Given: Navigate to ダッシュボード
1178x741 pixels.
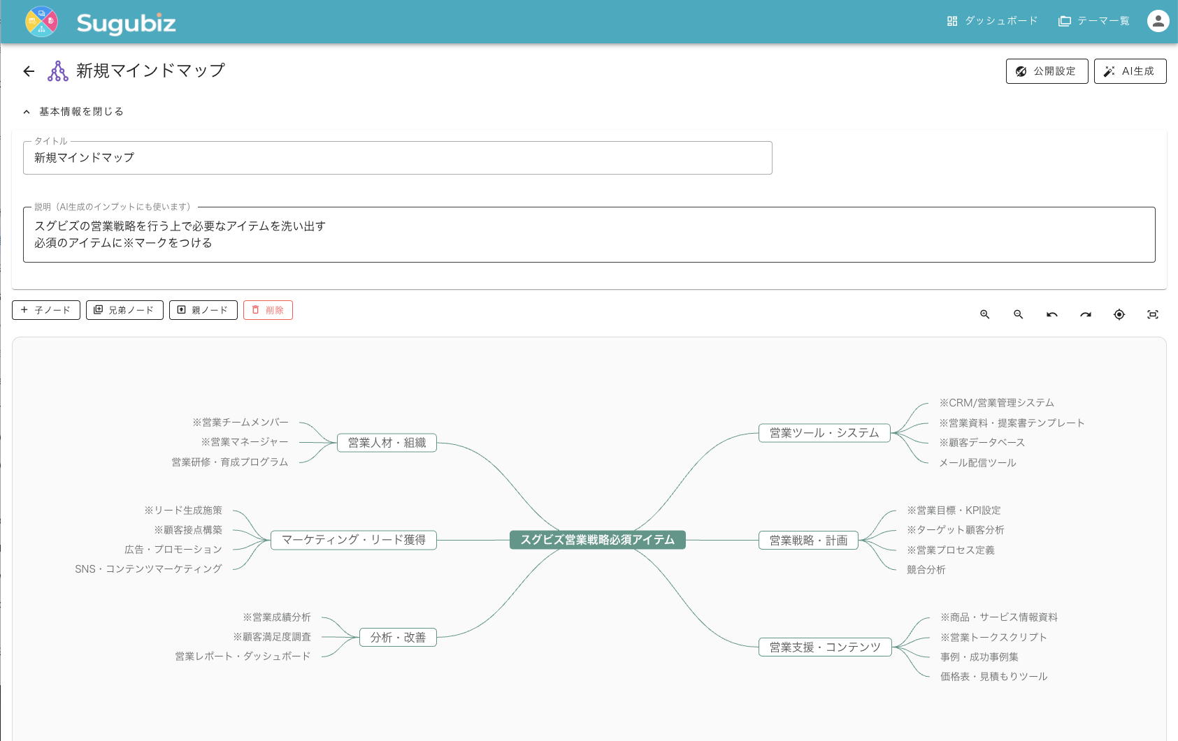Looking at the screenshot, I should [x=992, y=21].
